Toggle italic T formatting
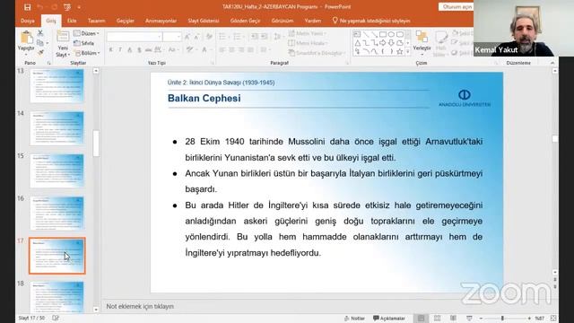 [120, 50]
